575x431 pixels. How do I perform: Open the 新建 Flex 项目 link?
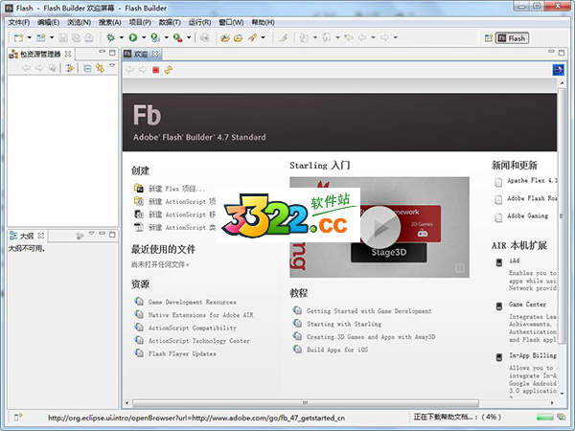176,189
